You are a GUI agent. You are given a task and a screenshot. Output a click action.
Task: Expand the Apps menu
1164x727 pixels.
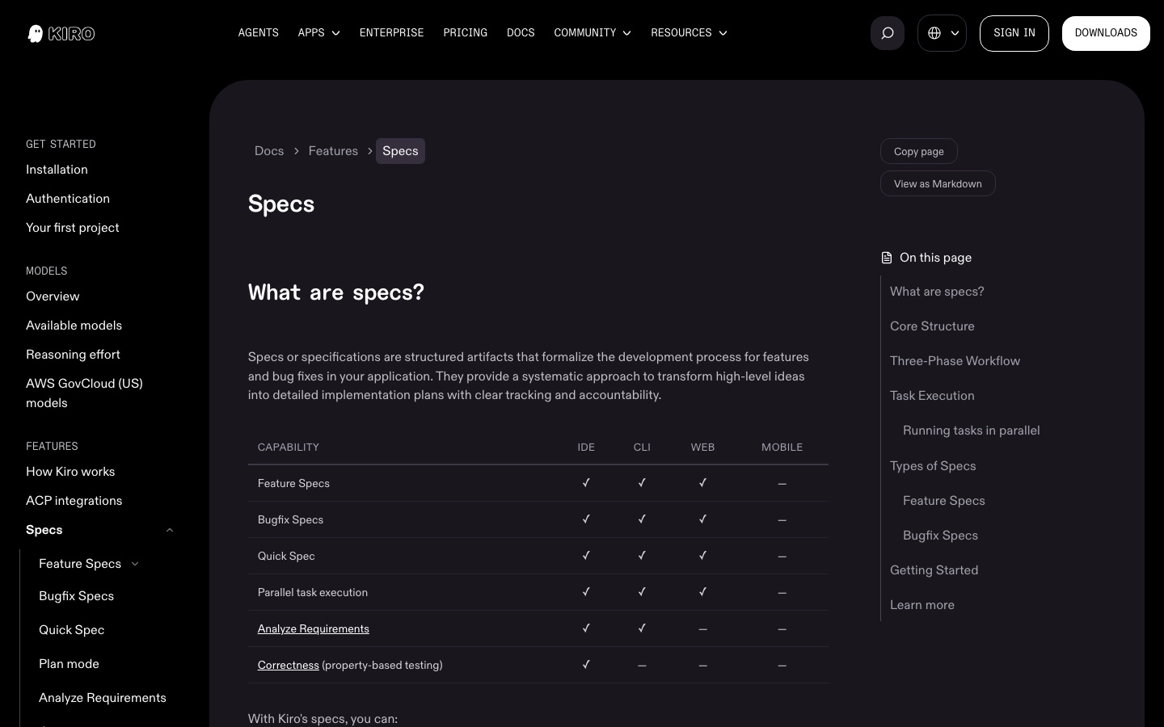pos(318,33)
